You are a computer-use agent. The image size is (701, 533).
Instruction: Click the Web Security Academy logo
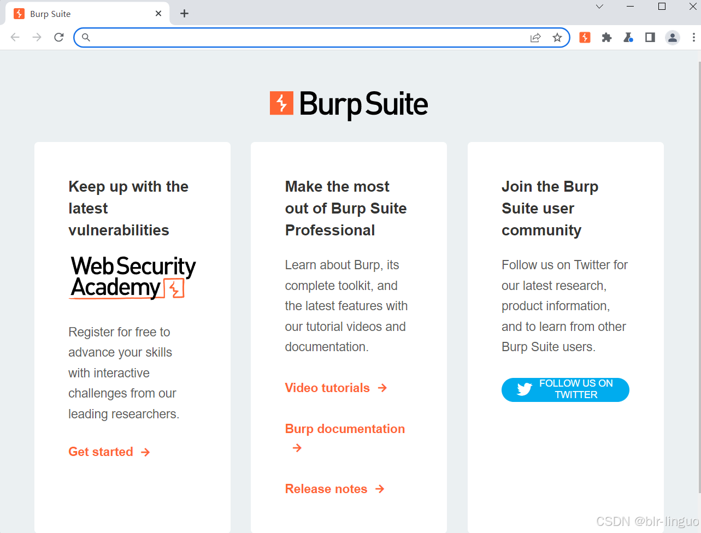[x=133, y=277]
